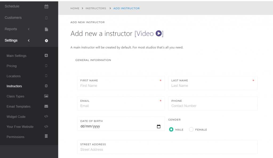Click the Reports document icon
The height and width of the screenshot is (158, 273).
pyautogui.click(x=46, y=29)
